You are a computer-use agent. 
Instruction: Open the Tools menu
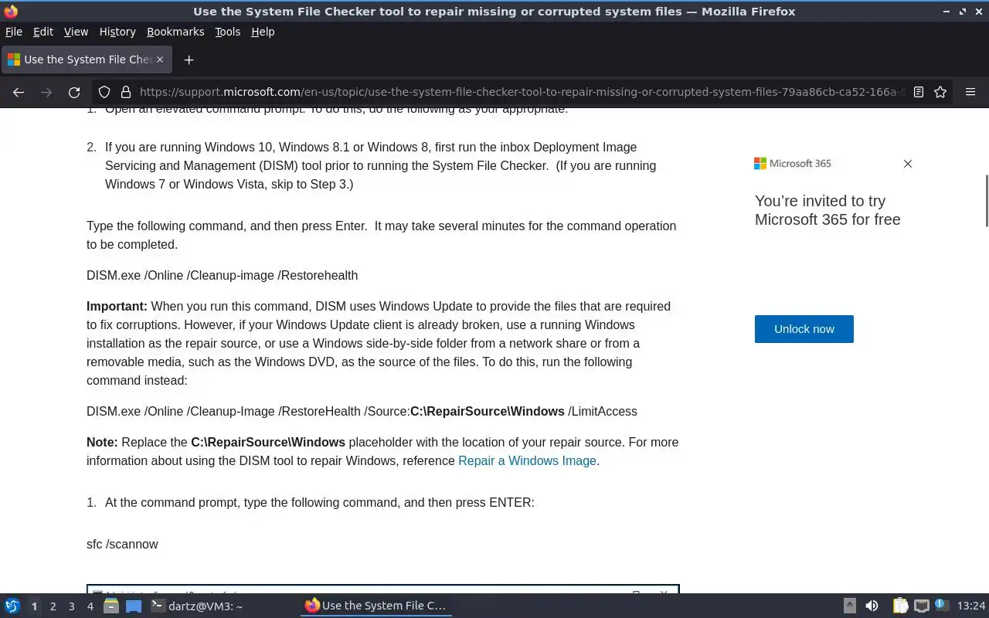pyautogui.click(x=227, y=32)
